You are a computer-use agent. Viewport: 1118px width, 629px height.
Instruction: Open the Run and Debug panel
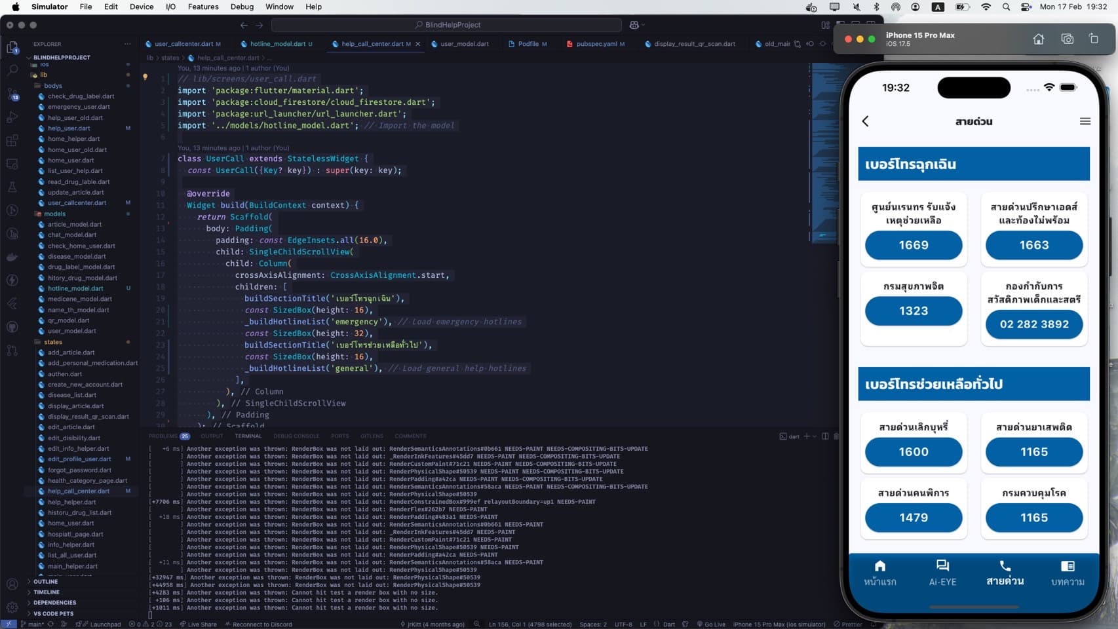[12, 117]
